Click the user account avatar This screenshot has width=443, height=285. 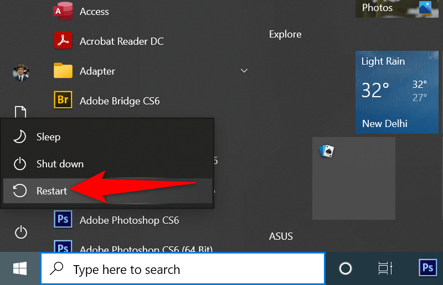(x=20, y=72)
